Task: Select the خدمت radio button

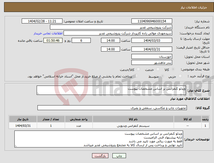Action: tap(158, 69)
